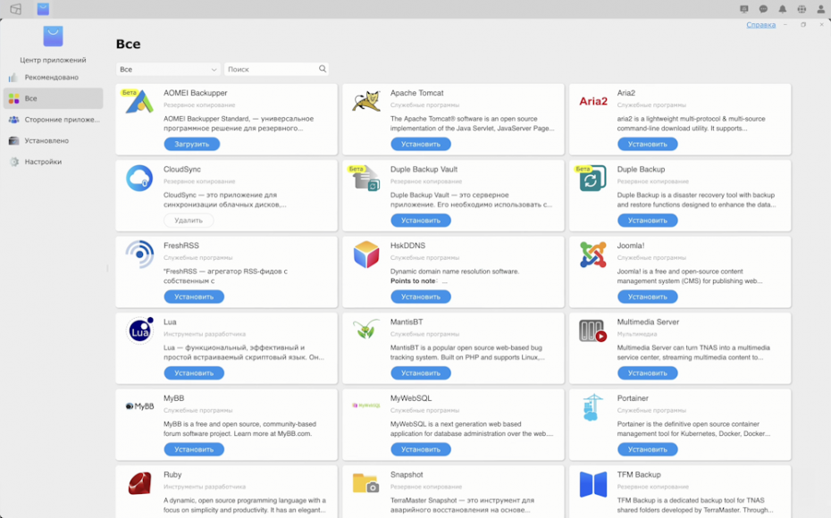Screen dimensions: 831x518
Task: Open the notifications bell icon
Action: coord(782,9)
